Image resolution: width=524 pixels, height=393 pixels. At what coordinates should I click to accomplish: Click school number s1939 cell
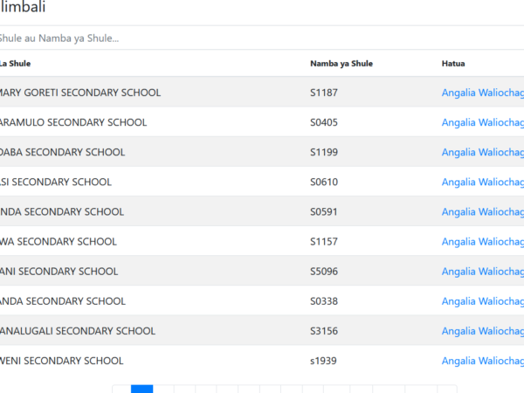323,361
